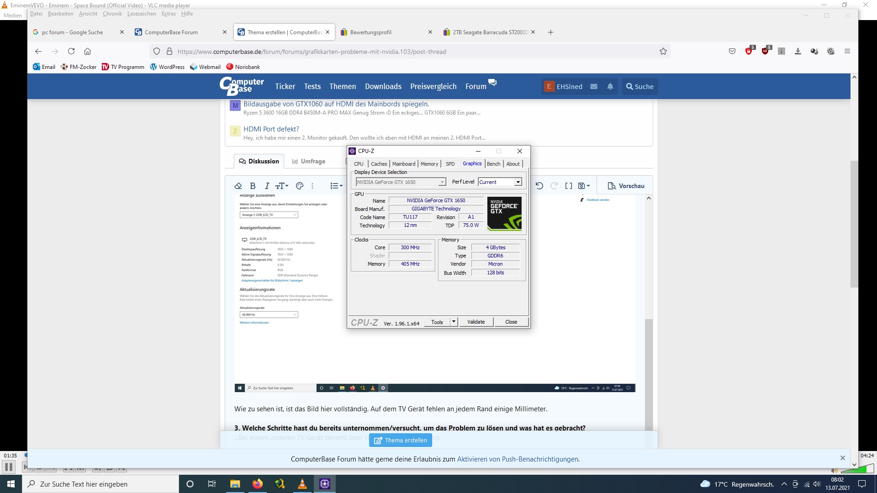Viewport: 877px width, 493px height.
Task: Expand the Display Device Selection combo box
Action: tap(442, 182)
